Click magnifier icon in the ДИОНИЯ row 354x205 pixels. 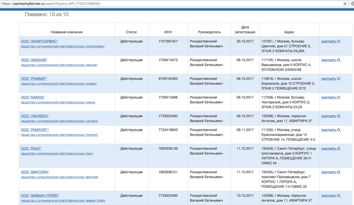click(339, 60)
